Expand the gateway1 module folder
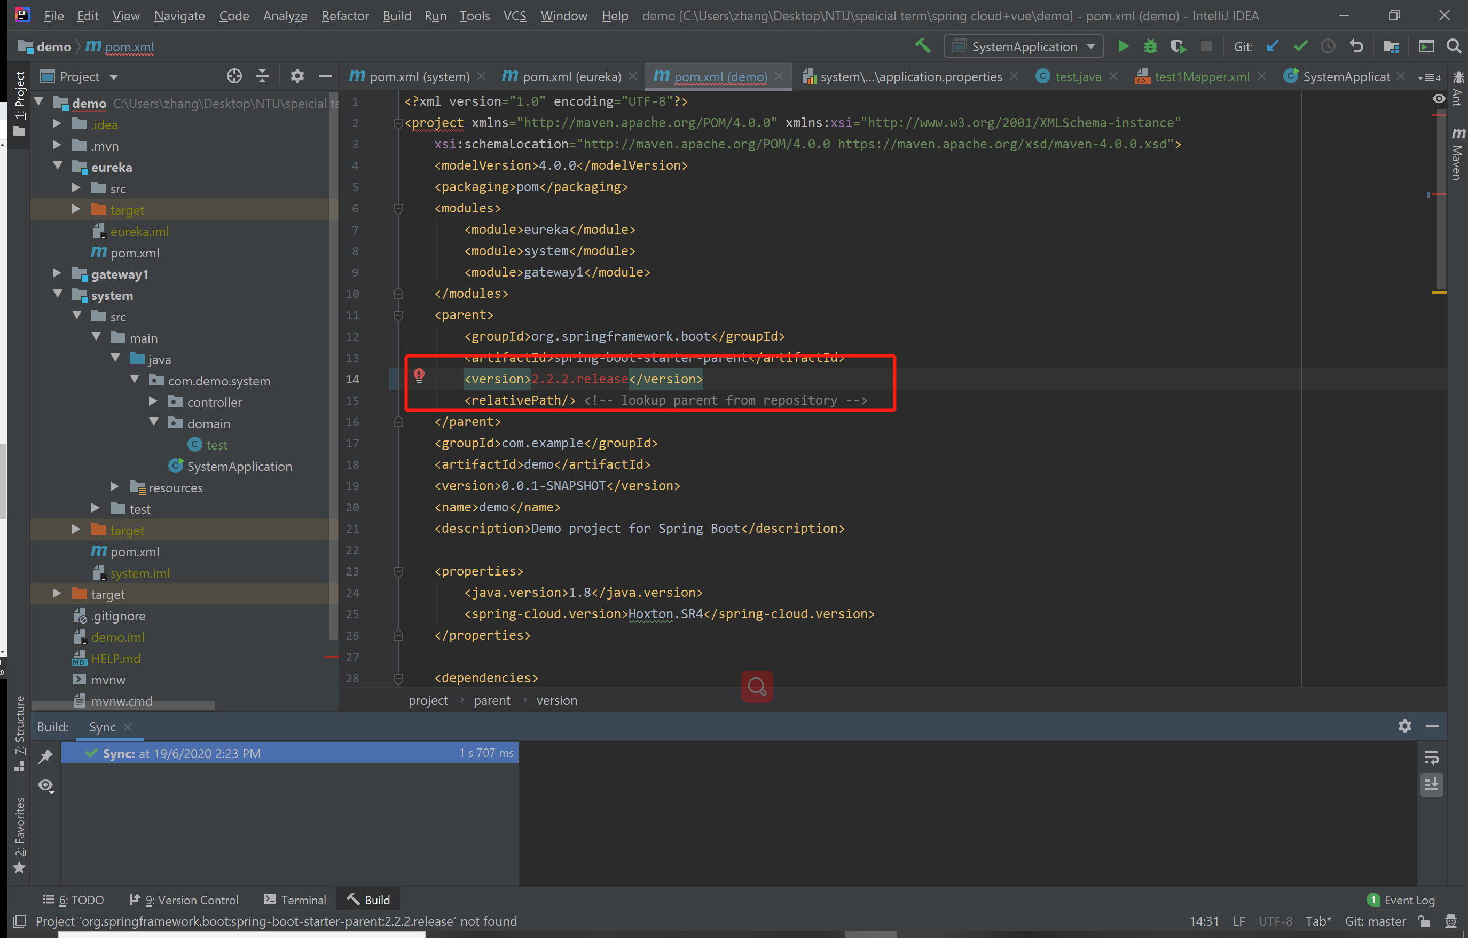Screen dimensions: 1468x938 57,273
